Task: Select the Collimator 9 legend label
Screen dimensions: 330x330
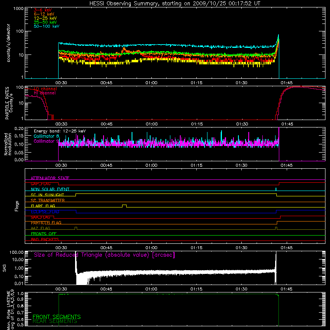Action: (x=46, y=141)
